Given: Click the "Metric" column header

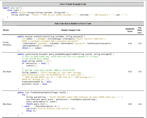Looking at the screenshot, I should [6, 30].
